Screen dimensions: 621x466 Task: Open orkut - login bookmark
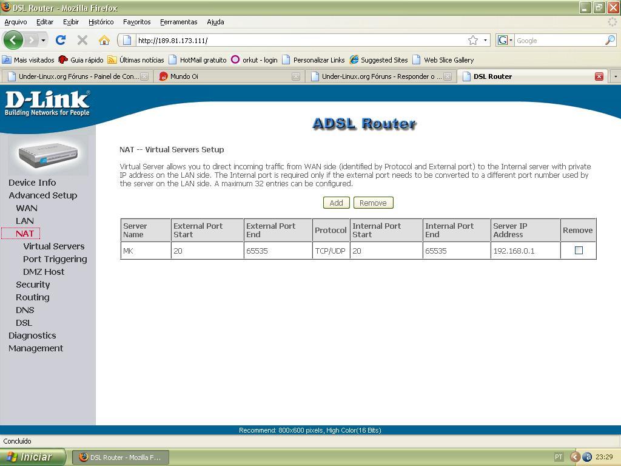254,60
